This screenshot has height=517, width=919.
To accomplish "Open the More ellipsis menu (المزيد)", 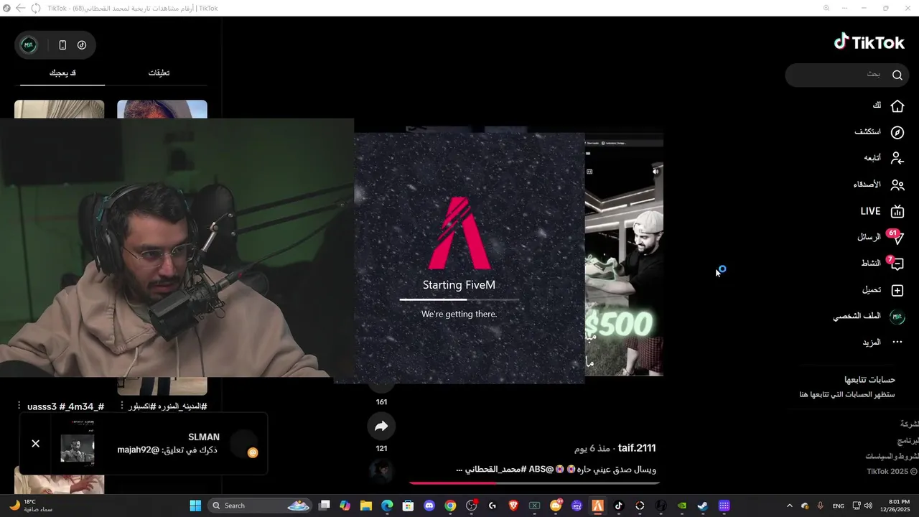I will [897, 343].
